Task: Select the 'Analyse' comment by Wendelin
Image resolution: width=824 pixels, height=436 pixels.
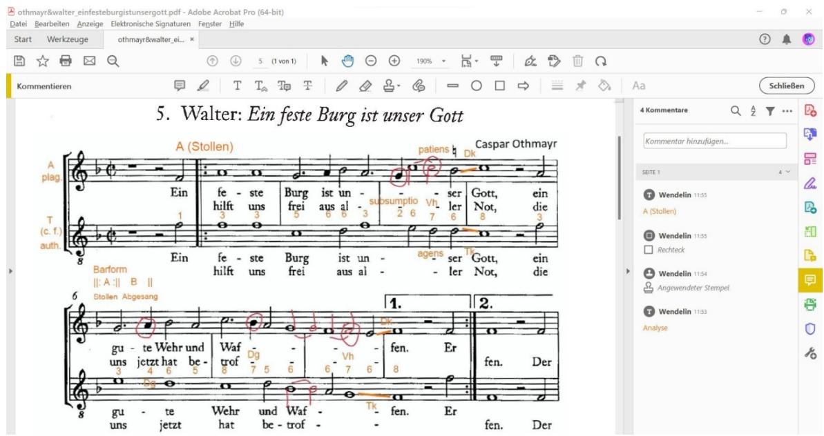Action: 715,319
